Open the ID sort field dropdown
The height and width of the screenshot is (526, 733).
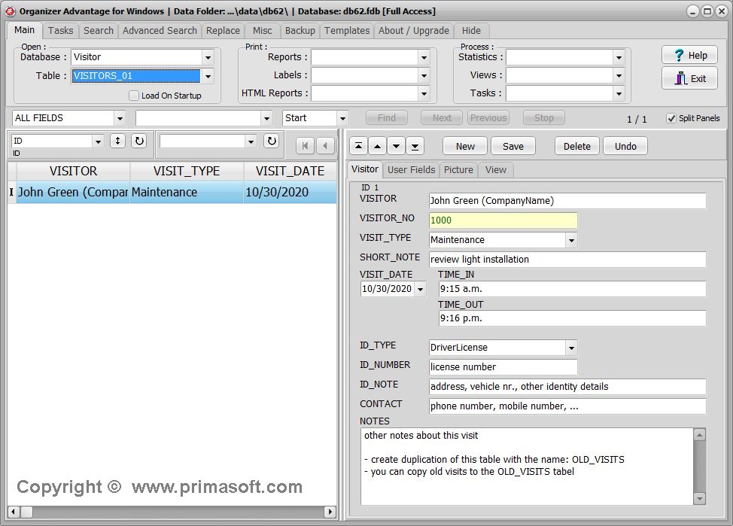[98, 141]
